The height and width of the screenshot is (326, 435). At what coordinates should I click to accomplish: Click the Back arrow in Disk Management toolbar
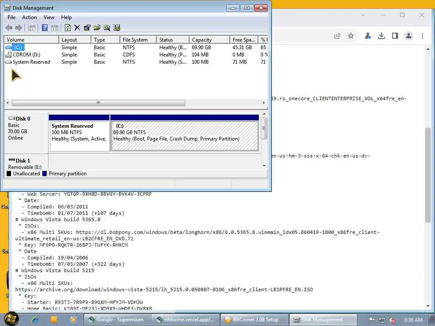[x=9, y=28]
